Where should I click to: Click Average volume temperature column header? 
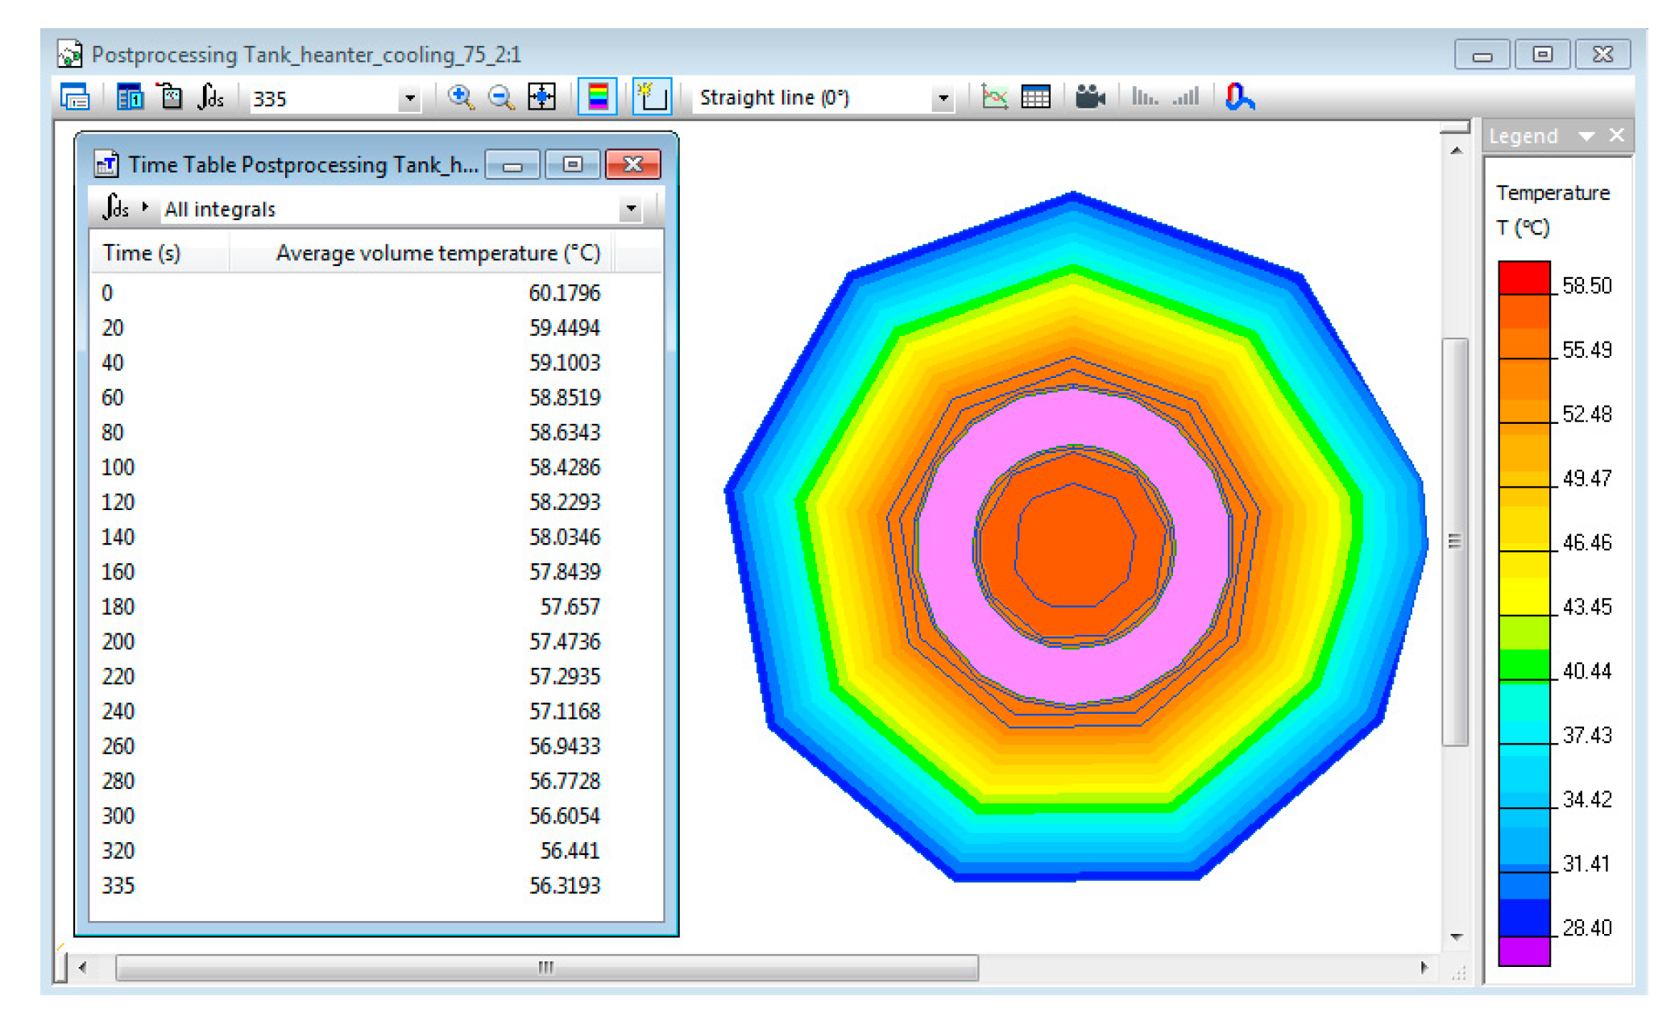click(x=437, y=253)
